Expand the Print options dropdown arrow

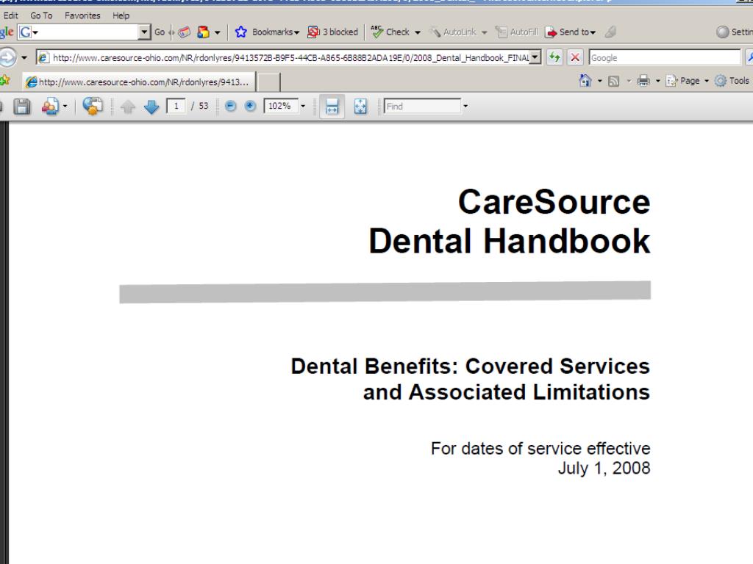click(x=658, y=81)
